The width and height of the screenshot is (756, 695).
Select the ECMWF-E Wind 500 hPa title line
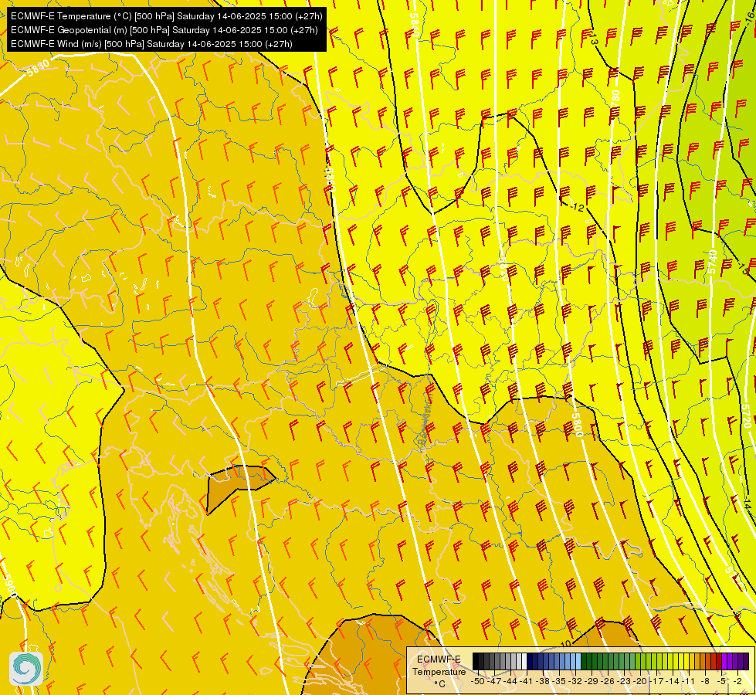pyautogui.click(x=151, y=44)
